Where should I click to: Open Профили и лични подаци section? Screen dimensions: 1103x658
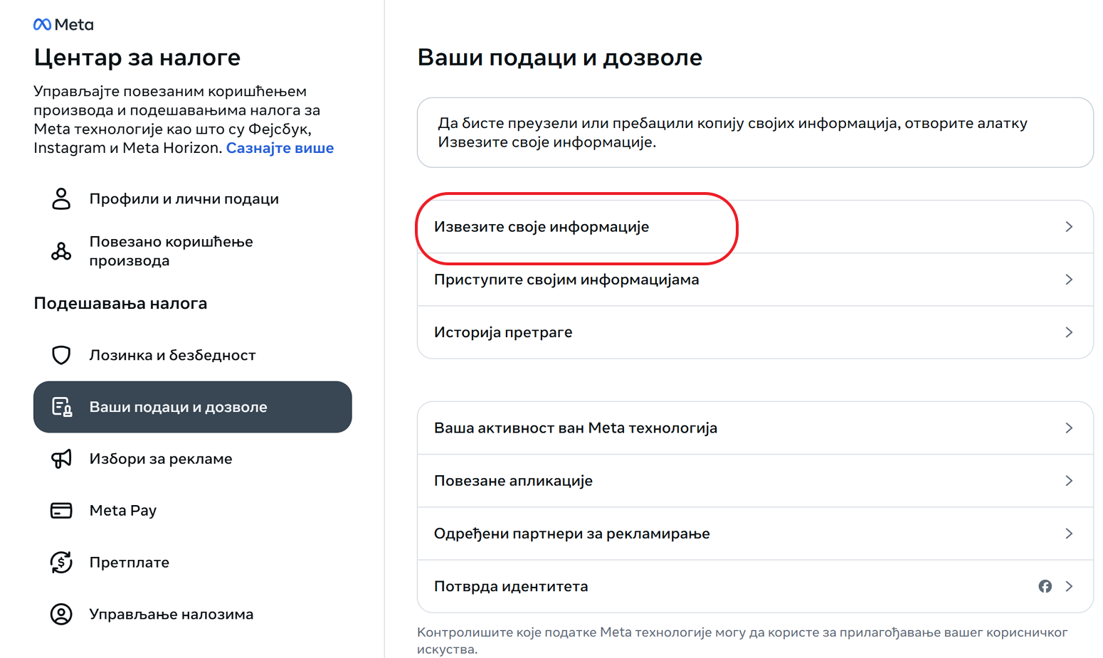[184, 199]
